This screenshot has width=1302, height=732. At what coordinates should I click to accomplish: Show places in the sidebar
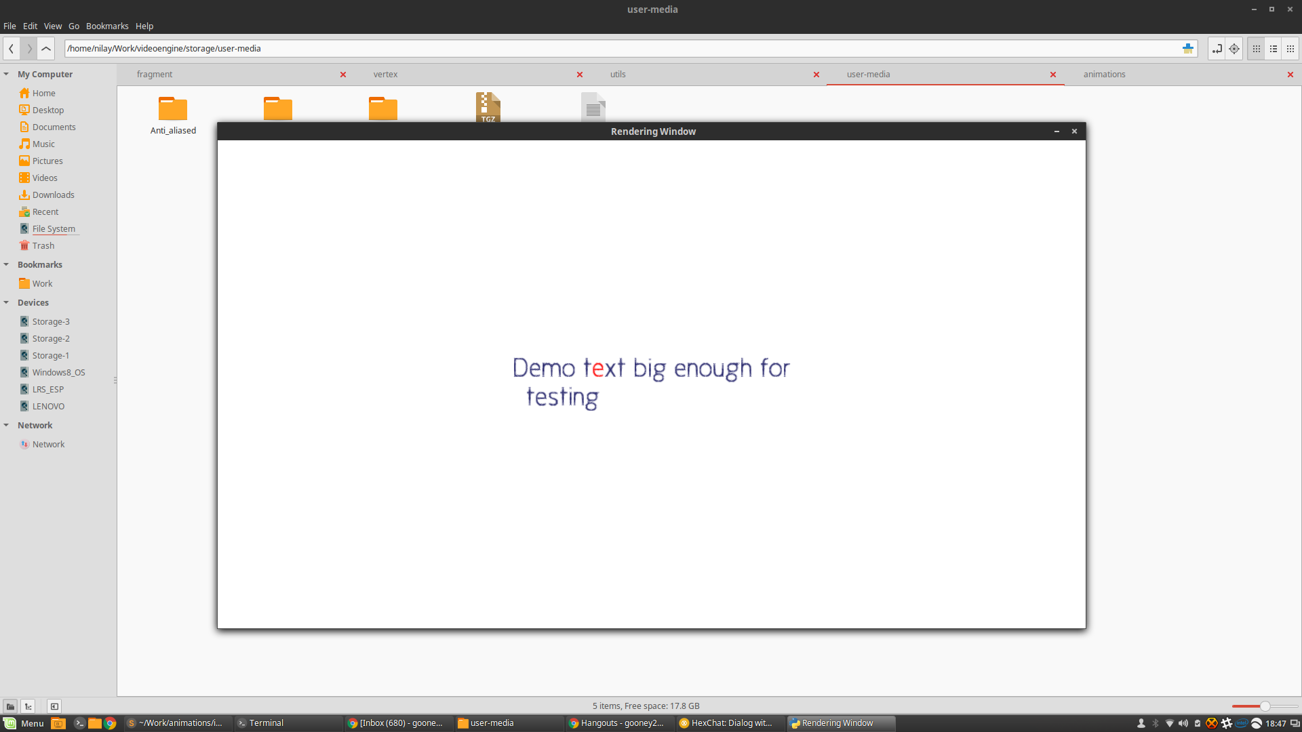click(x=10, y=706)
